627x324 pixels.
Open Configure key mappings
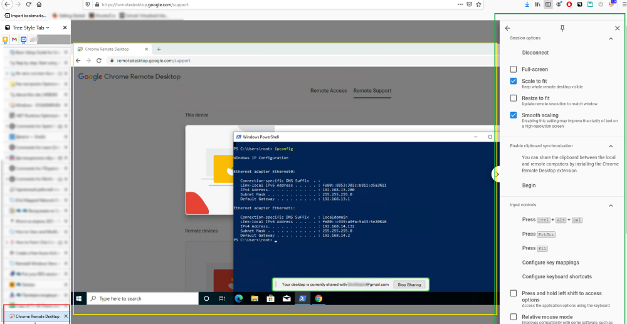point(551,263)
